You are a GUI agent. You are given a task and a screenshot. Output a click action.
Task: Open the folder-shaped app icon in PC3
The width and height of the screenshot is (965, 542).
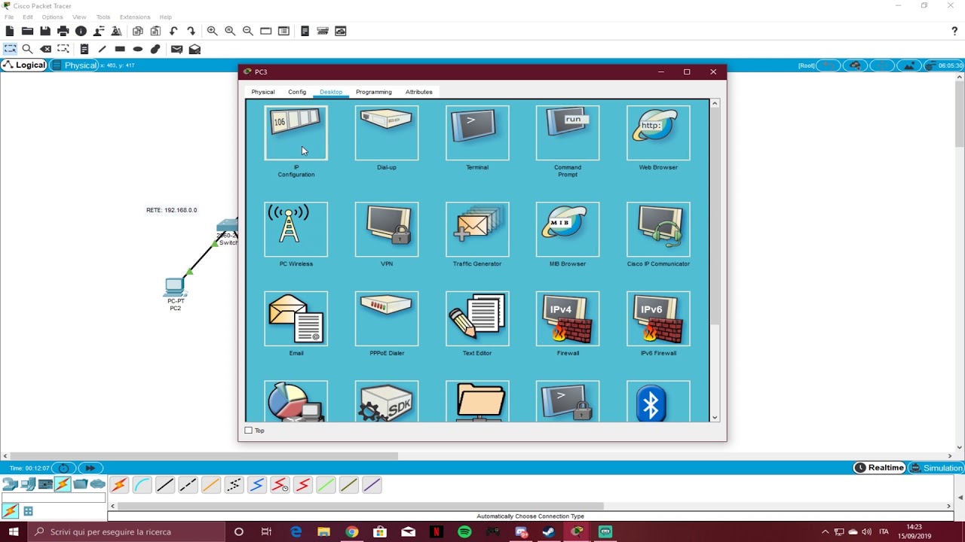click(477, 401)
